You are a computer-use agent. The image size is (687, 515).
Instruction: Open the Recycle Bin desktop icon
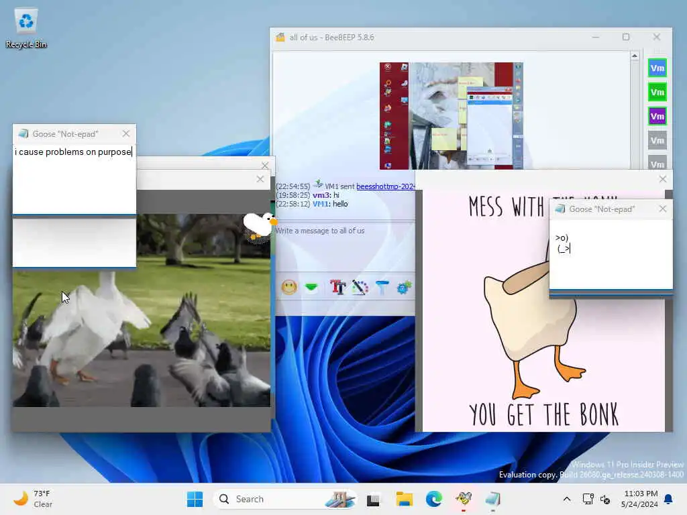coord(26,28)
